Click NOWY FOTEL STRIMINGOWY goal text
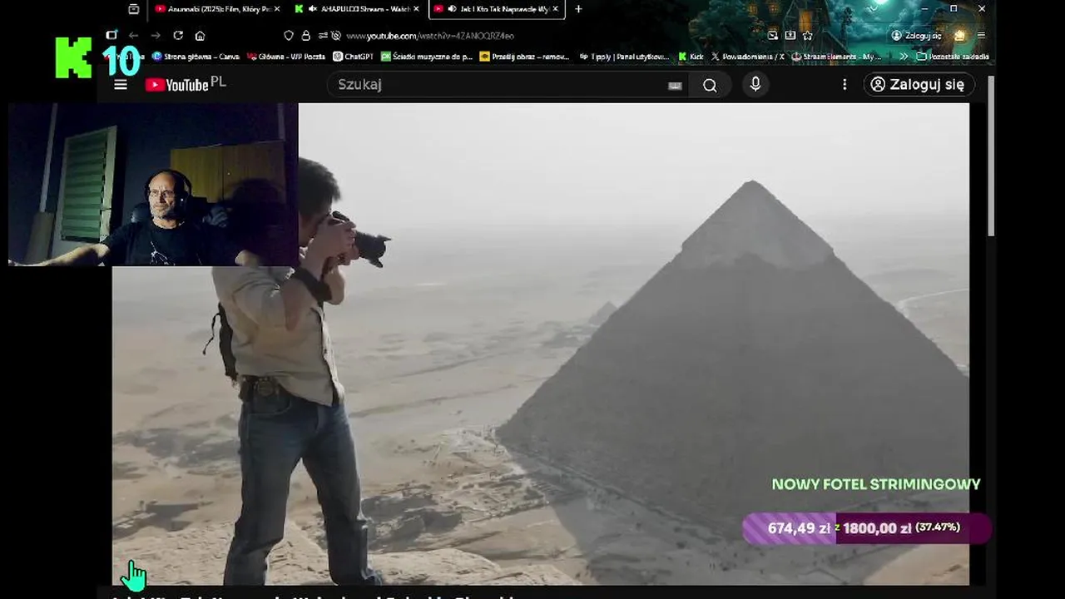 pyautogui.click(x=876, y=484)
